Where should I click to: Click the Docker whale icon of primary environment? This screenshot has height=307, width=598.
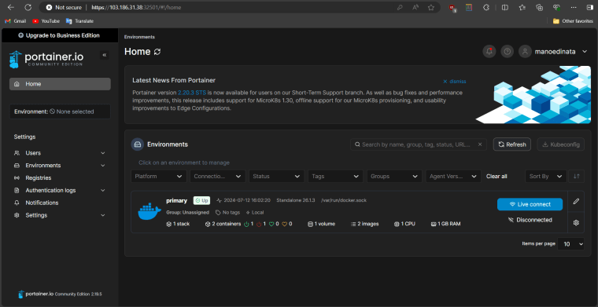(x=149, y=212)
